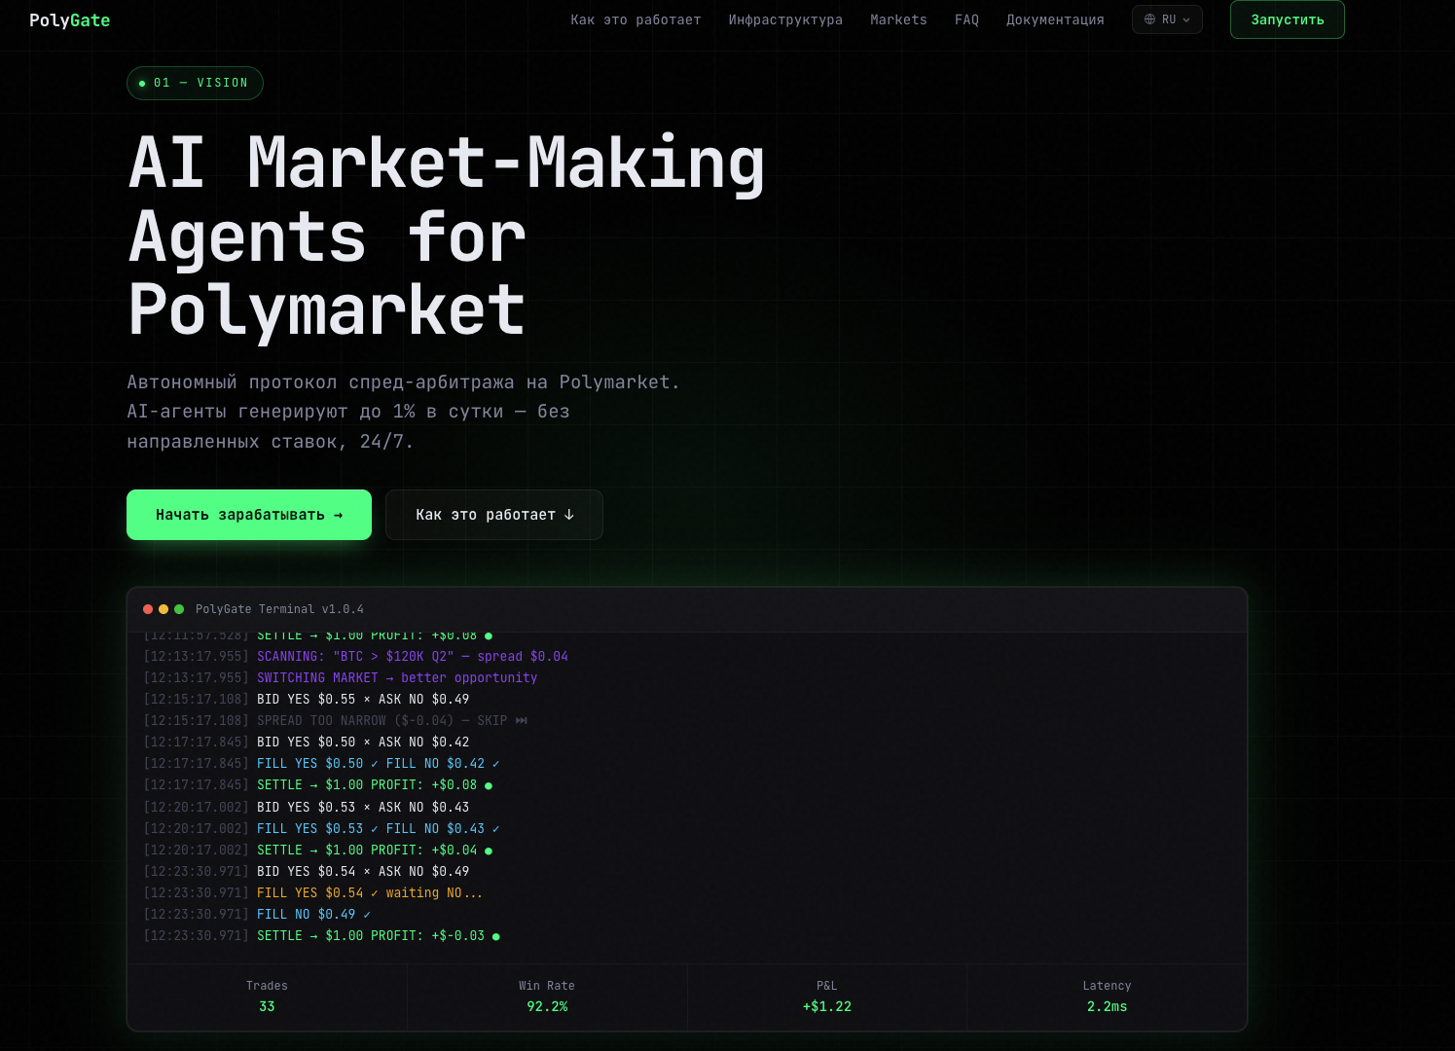Screen dimensions: 1455x1051
Task: Expand the RU language dropdown
Action: point(1167,19)
